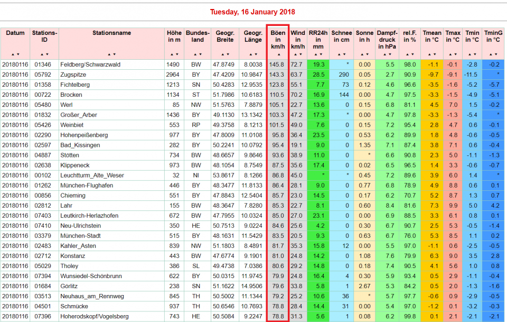Click the Dampfdruck in hPa header text

387,40
